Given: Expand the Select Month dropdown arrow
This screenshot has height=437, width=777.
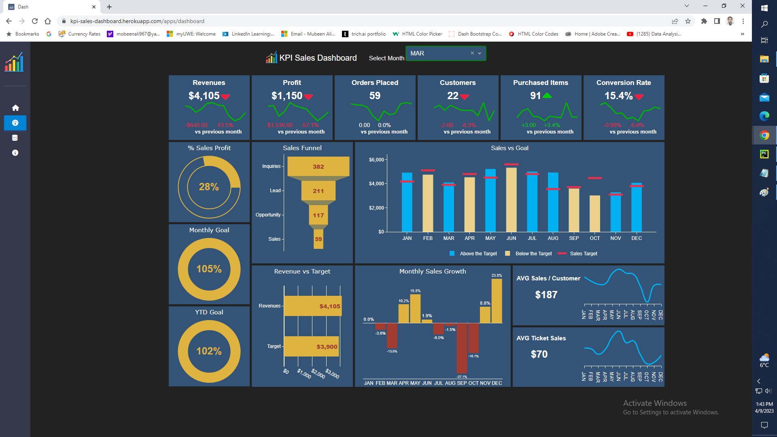Looking at the screenshot, I should pyautogui.click(x=480, y=53).
